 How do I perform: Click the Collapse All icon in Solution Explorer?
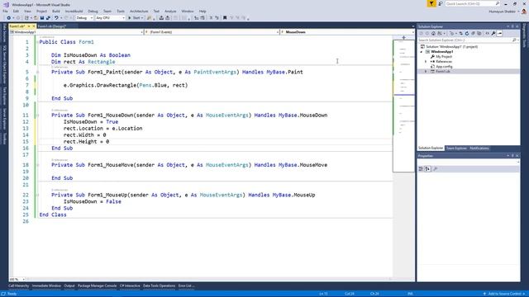click(x=473, y=33)
